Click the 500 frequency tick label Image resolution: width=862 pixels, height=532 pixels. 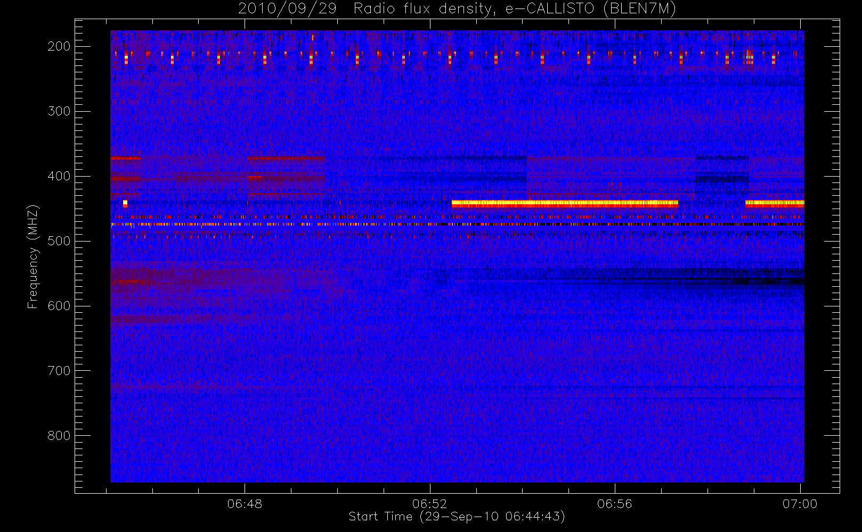tap(59, 241)
